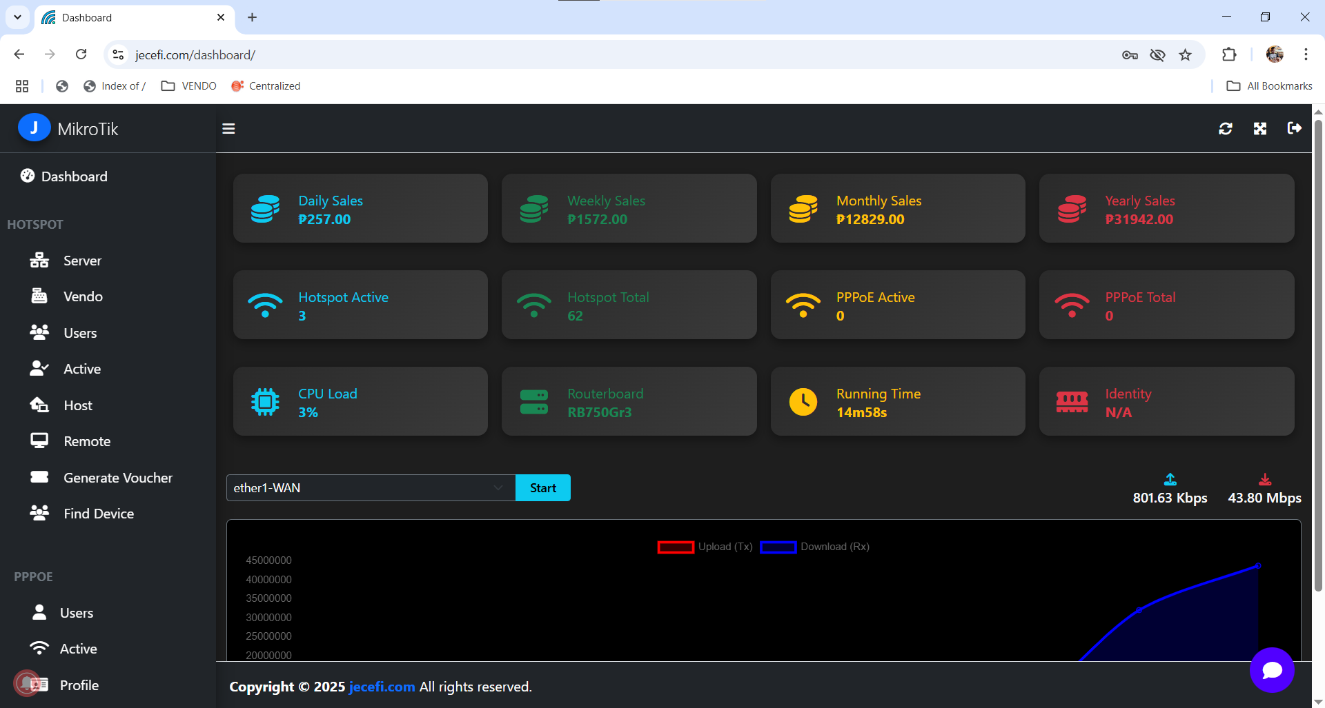
Task: Click the logout icon in header
Action: pos(1295,128)
